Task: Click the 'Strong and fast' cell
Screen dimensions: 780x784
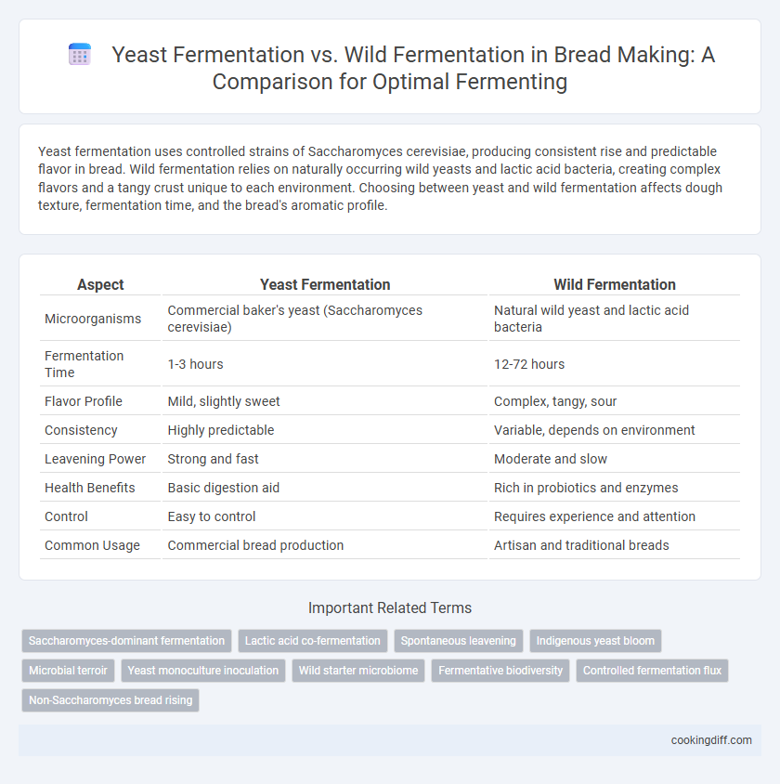Action: click(x=325, y=459)
